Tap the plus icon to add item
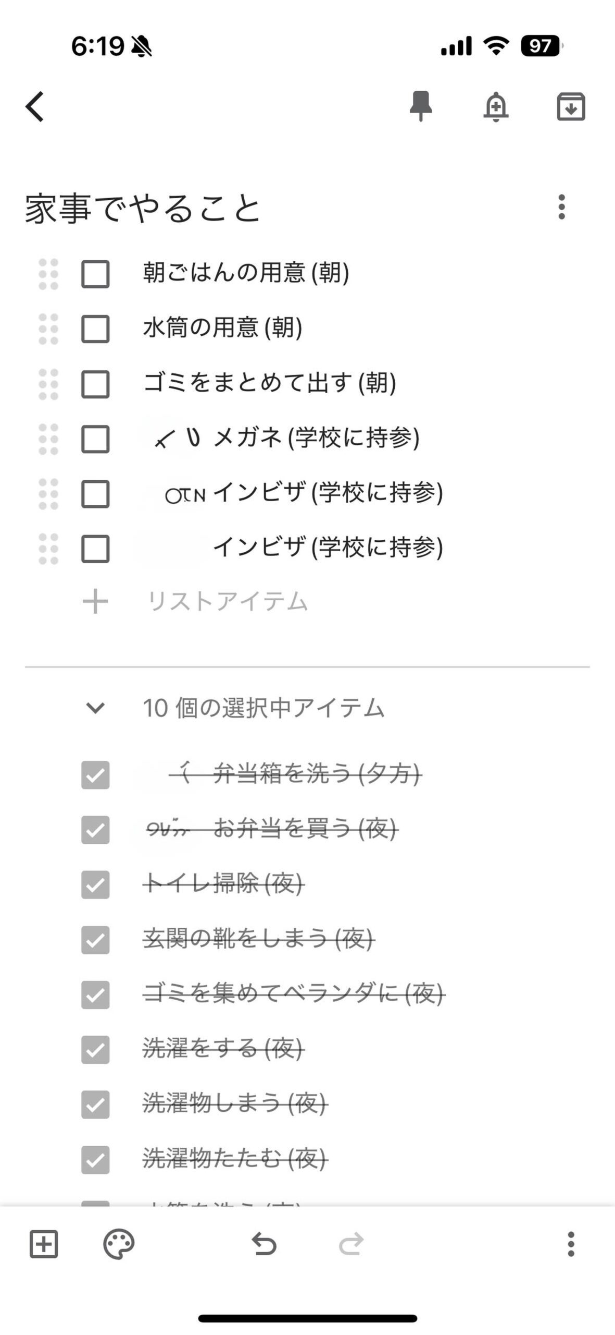Viewport: 615px width, 1335px height. [x=95, y=601]
